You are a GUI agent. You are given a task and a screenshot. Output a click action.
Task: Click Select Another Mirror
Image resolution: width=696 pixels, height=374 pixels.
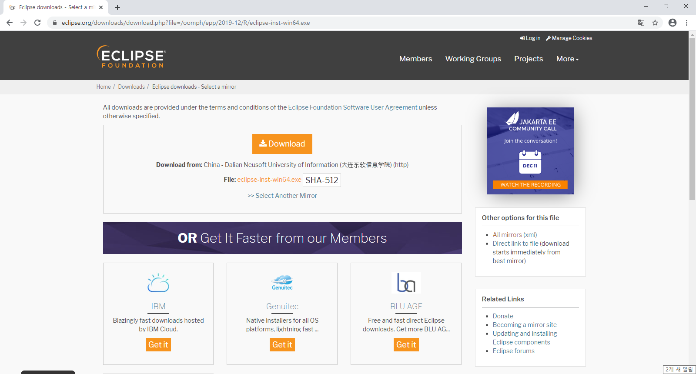282,196
